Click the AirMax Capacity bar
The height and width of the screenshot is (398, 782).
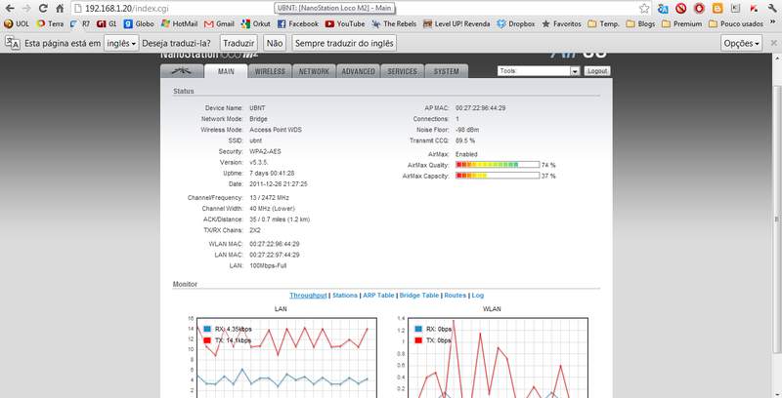point(498,176)
